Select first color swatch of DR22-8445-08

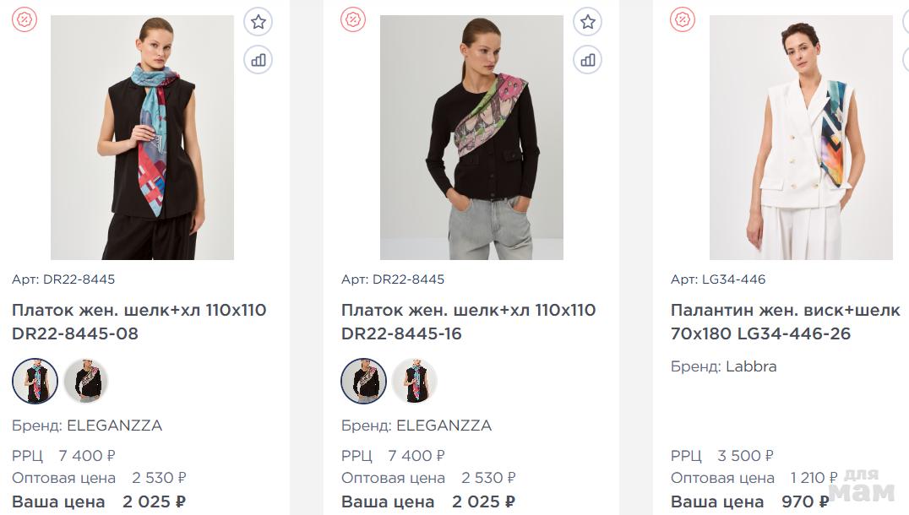click(x=35, y=381)
